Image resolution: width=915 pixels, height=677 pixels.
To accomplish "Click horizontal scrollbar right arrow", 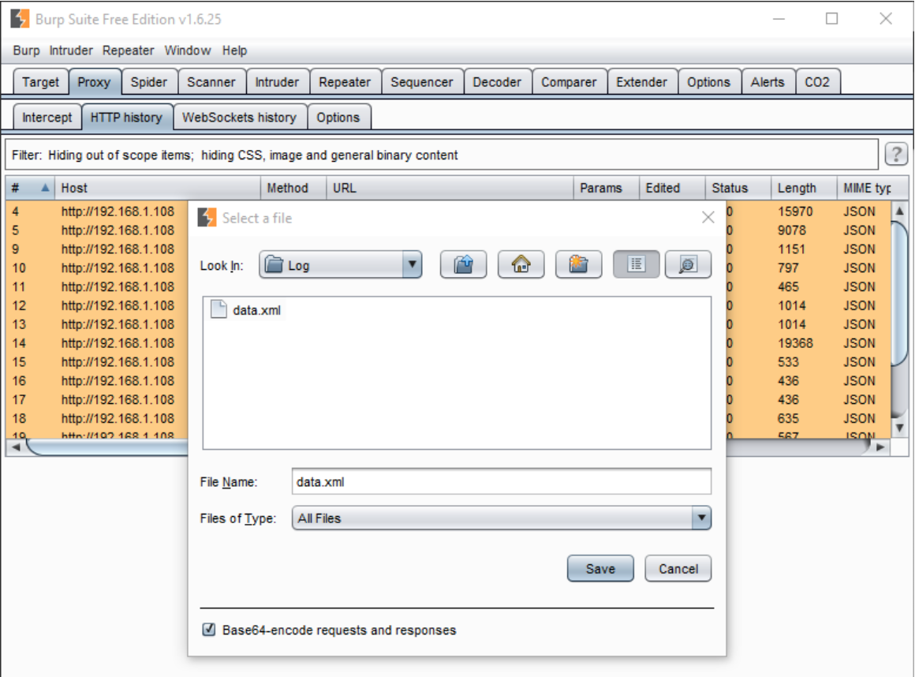I will coord(880,447).
